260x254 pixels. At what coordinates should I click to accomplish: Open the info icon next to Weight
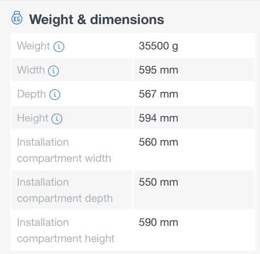[58, 47]
